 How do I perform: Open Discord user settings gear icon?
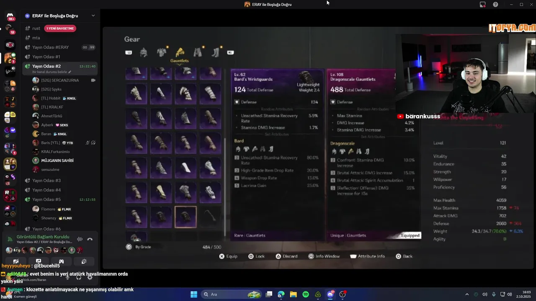[90, 277]
